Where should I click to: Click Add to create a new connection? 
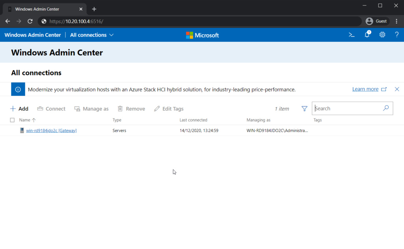(x=19, y=108)
